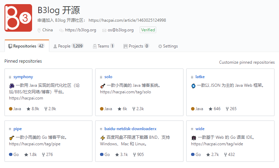The height and width of the screenshot is (168, 279).
Task: Click the B3log organization avatar logo
Action: point(18,18)
